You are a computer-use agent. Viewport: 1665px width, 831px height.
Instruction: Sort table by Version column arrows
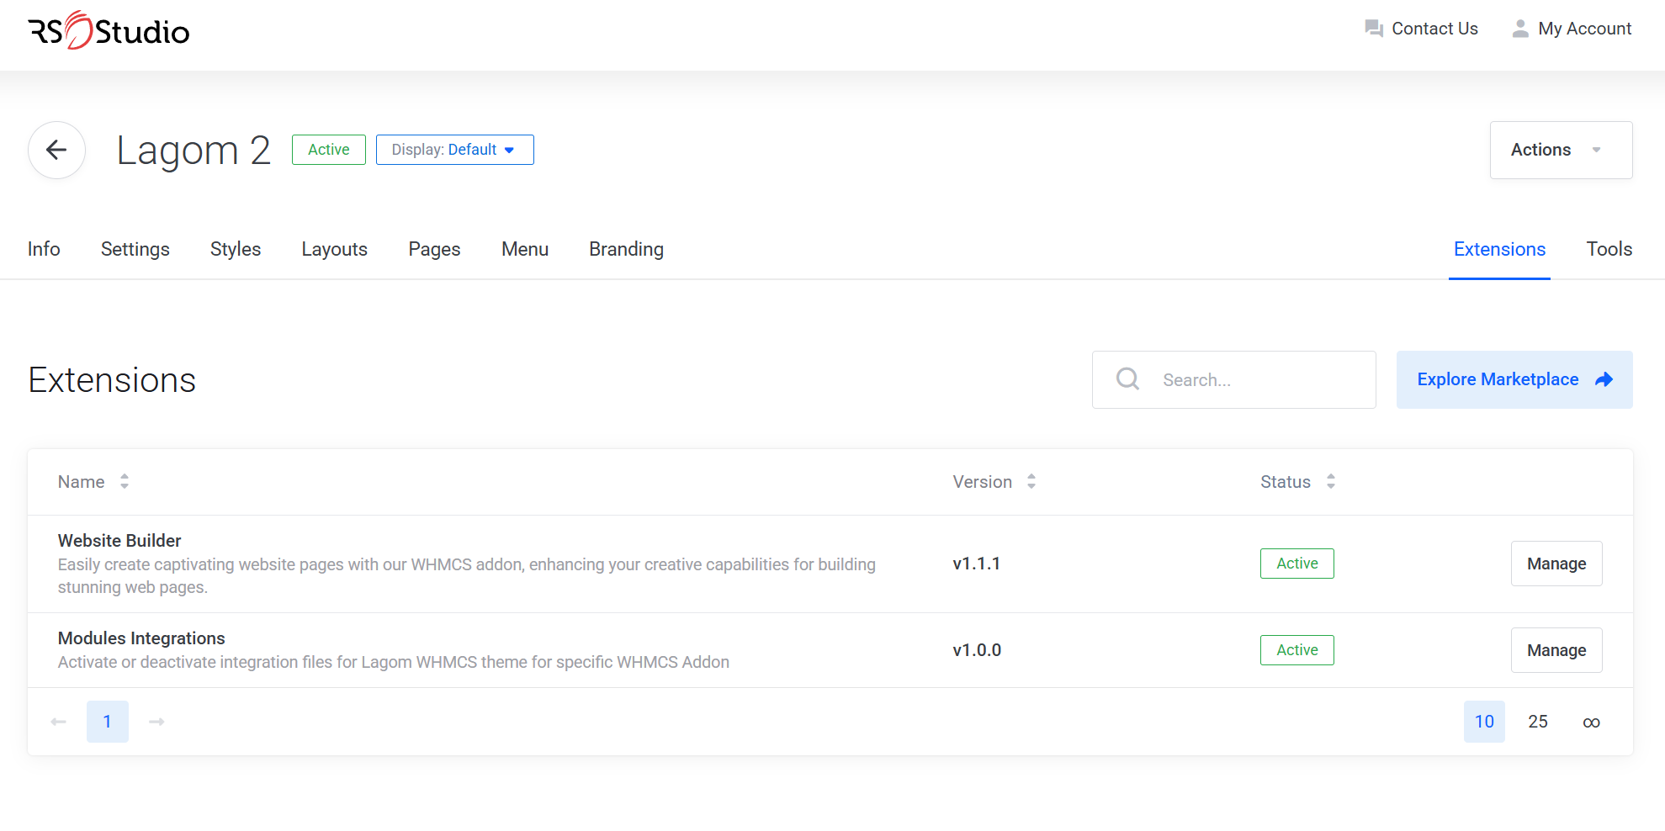(x=1031, y=482)
